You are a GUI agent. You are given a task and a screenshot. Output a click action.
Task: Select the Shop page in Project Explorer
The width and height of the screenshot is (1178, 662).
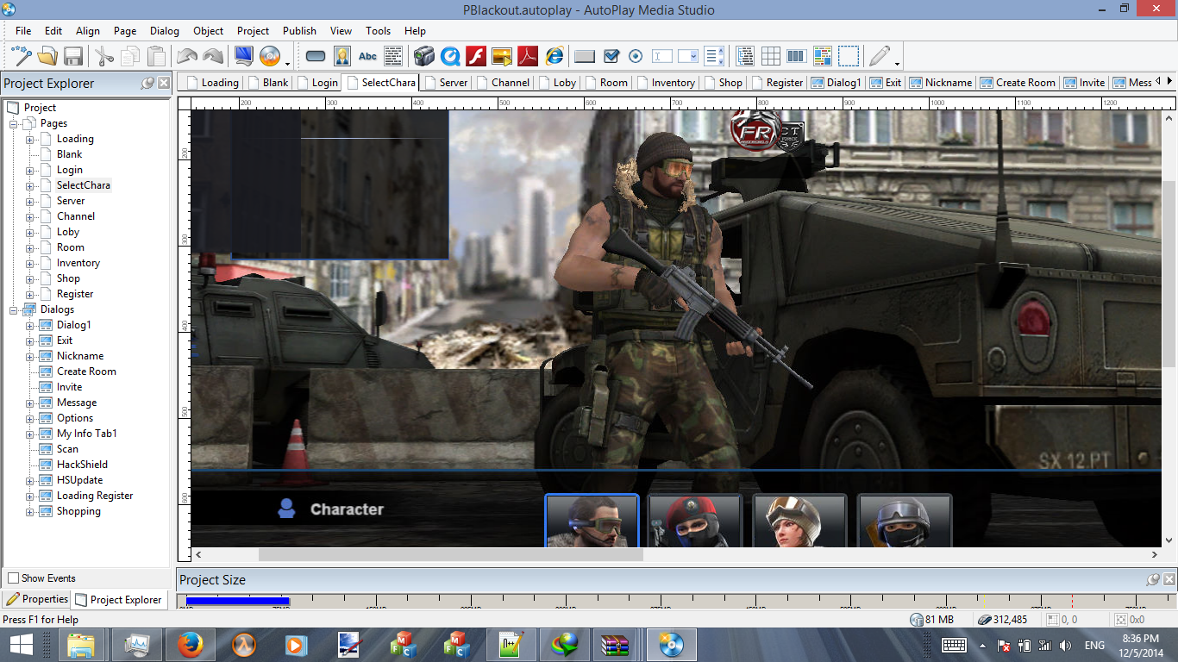click(68, 278)
